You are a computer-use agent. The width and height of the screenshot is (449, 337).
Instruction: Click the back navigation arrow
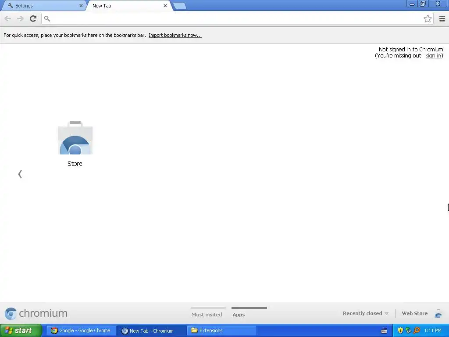(8, 18)
